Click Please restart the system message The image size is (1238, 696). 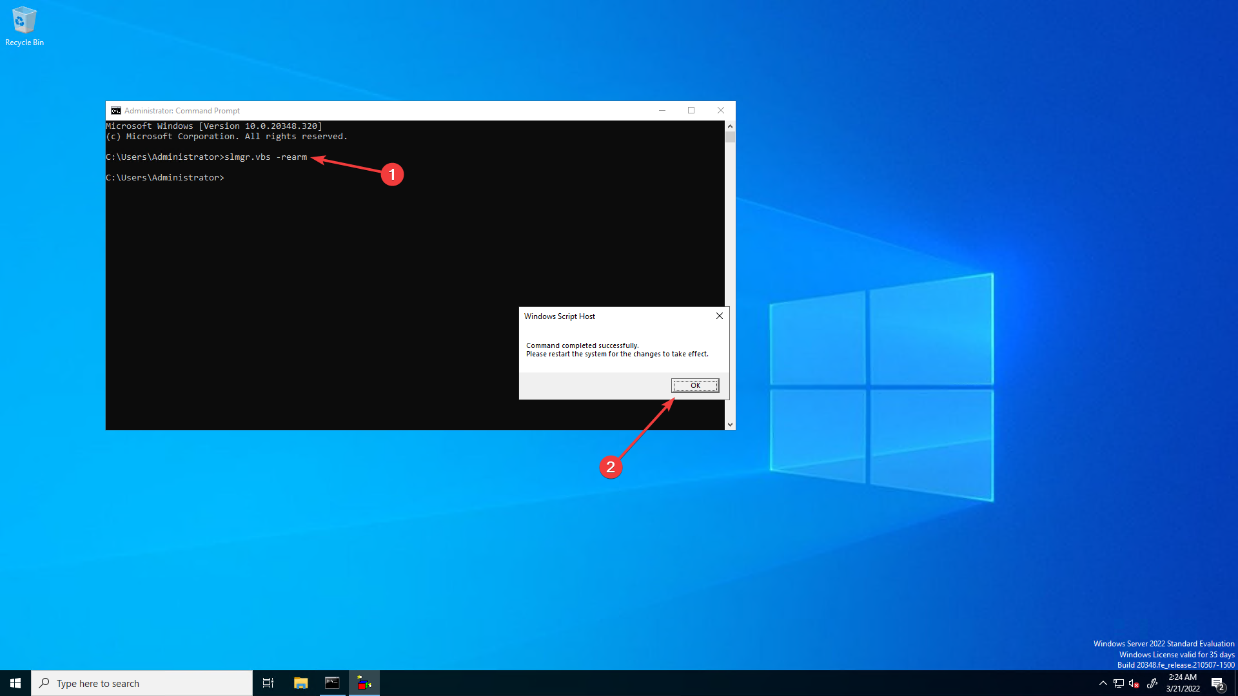click(617, 354)
